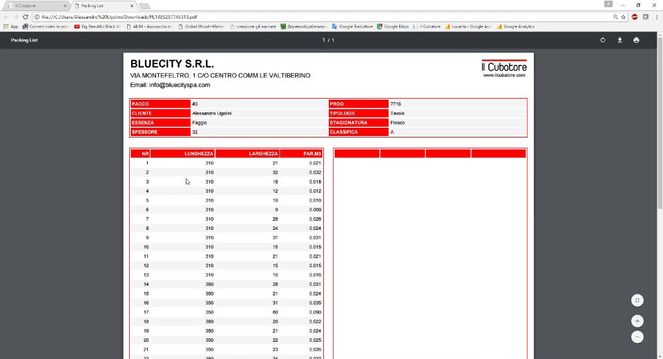The width and height of the screenshot is (663, 359).
Task: Click the address line VIA MONTEFELTRO
Action: coord(220,75)
